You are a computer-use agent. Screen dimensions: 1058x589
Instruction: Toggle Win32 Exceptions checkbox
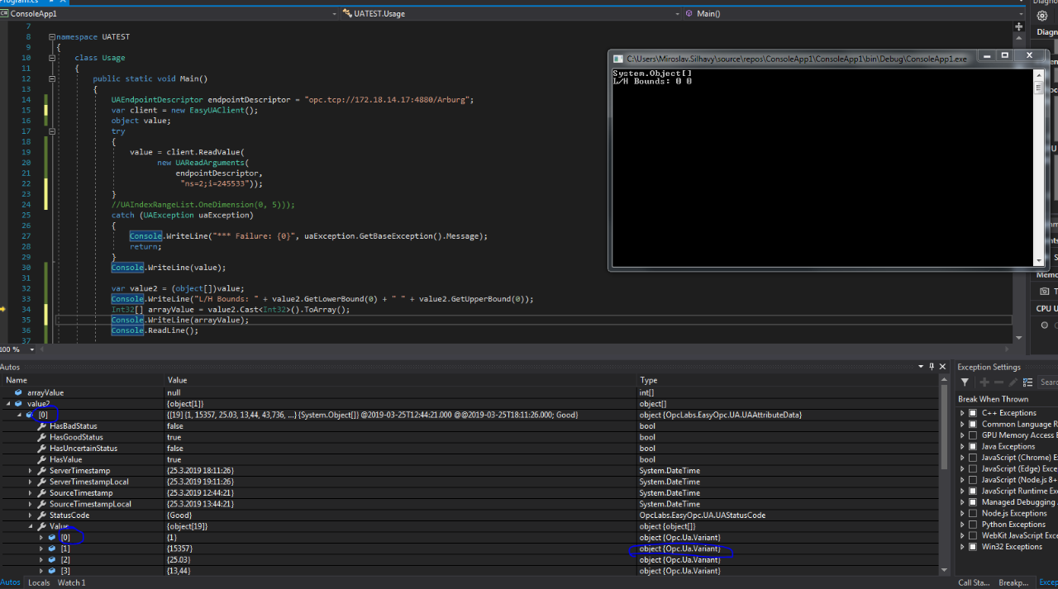click(x=973, y=547)
